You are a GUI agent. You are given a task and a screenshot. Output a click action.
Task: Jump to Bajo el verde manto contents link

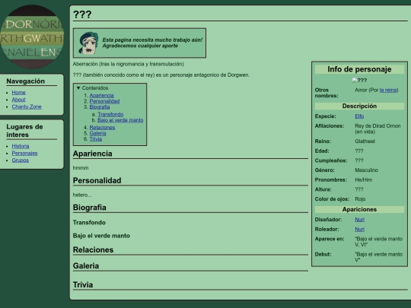pyautogui.click(x=120, y=120)
